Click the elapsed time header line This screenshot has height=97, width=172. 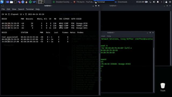pos(23,14)
